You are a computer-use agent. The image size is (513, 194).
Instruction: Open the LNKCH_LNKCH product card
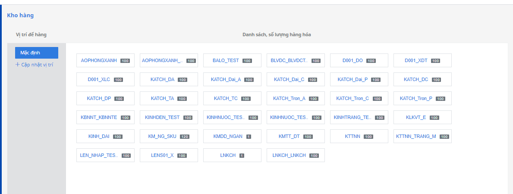289,155
